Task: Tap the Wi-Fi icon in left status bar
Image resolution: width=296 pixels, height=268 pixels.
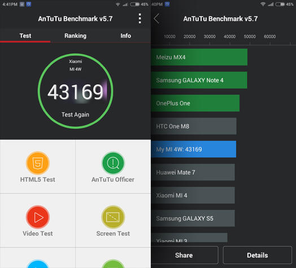Action: point(118,5)
